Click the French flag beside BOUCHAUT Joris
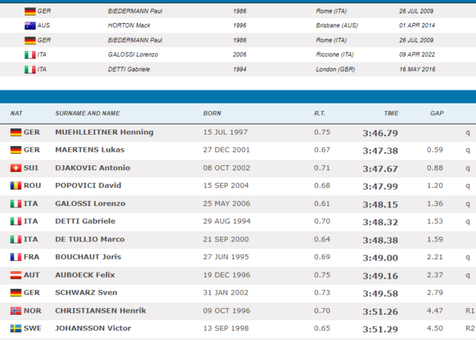The height and width of the screenshot is (340, 476). click(x=16, y=257)
